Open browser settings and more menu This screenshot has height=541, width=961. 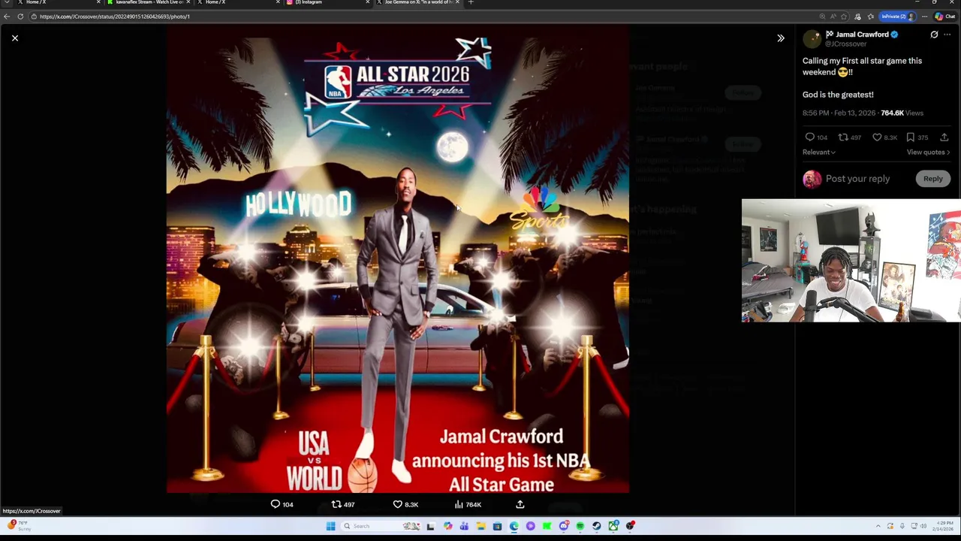(x=924, y=17)
